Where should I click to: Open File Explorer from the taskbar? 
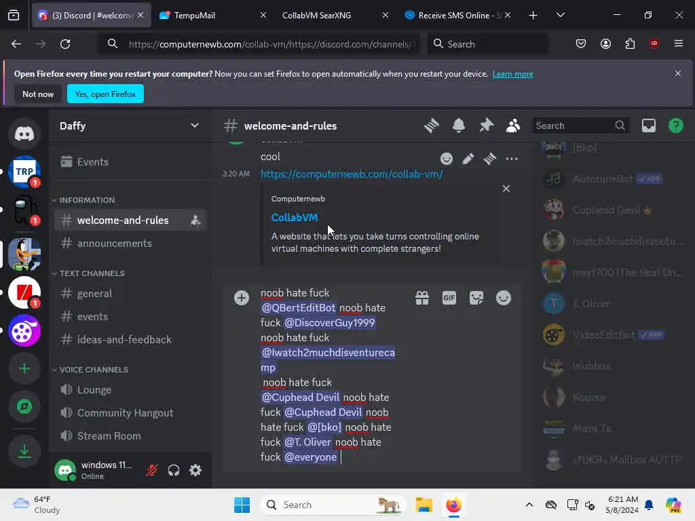pos(424,505)
